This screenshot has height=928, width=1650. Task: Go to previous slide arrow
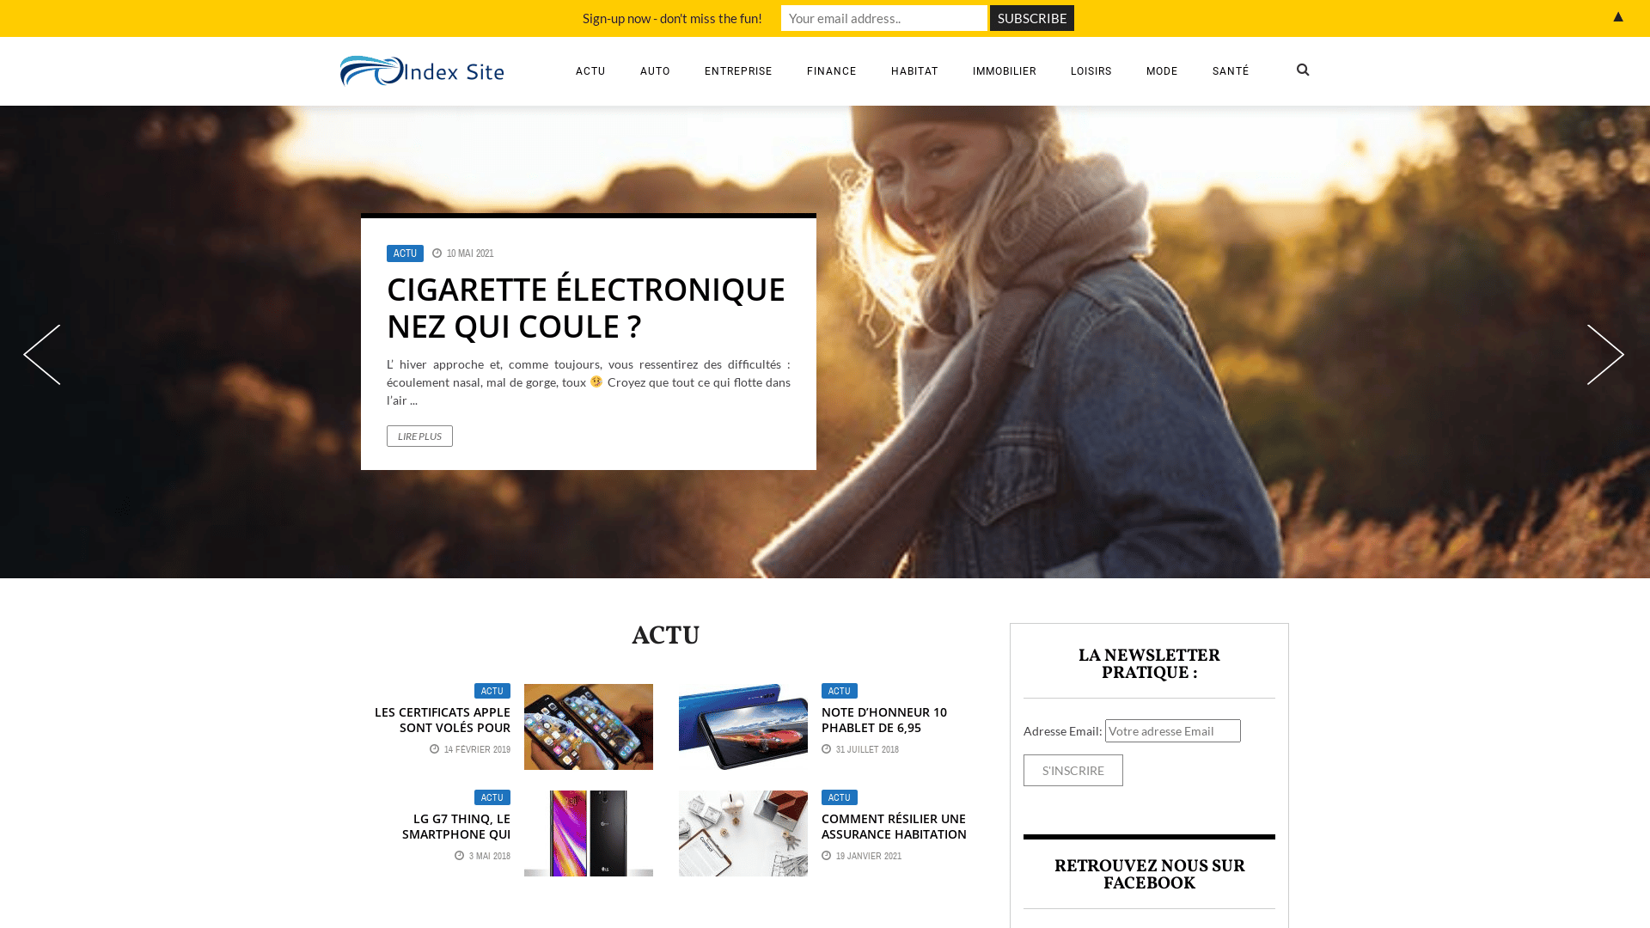(42, 354)
